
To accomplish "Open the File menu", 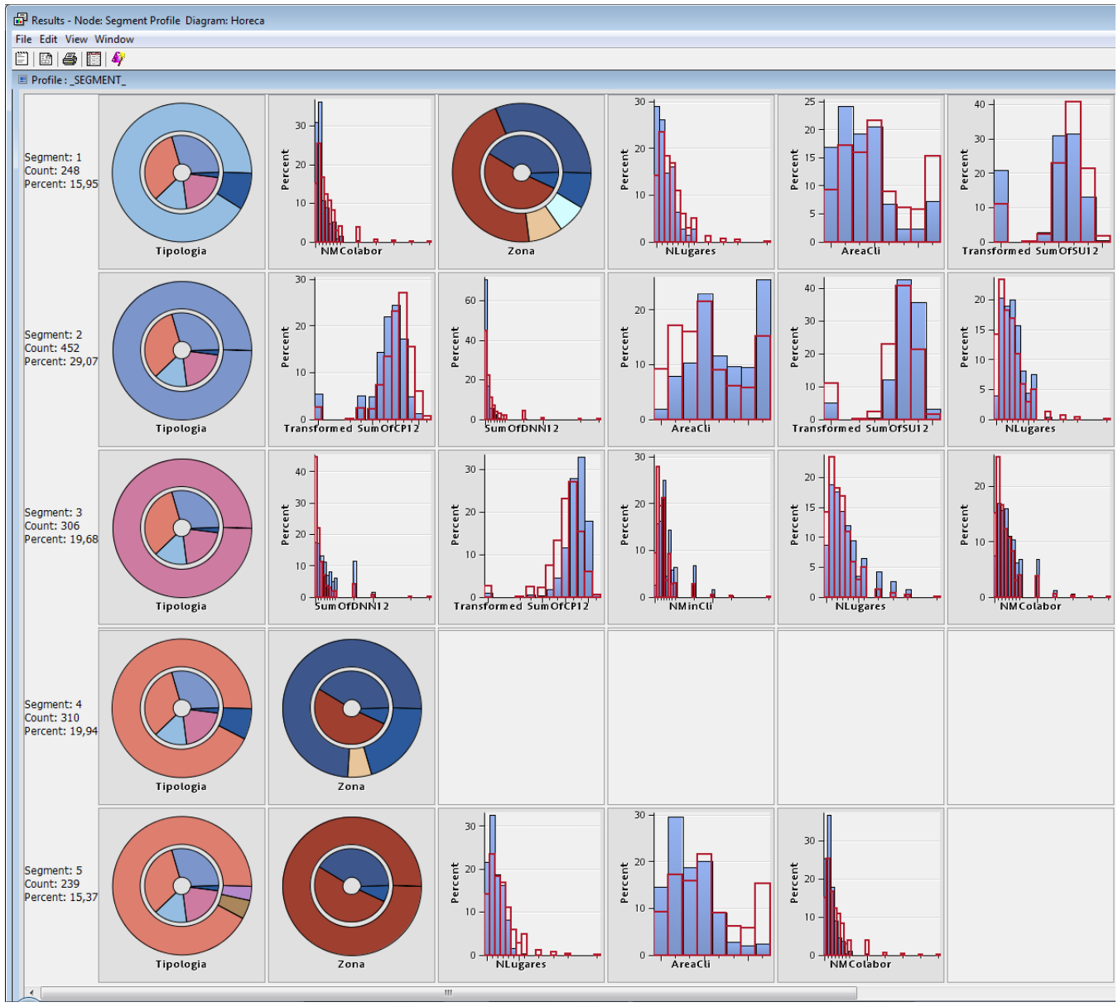I will coord(23,39).
